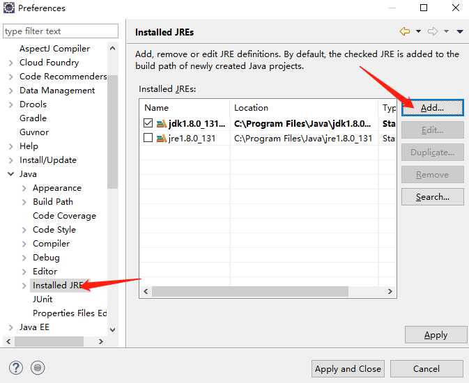Click tree scrollbar down arrow
469x383 pixels.
112,330
